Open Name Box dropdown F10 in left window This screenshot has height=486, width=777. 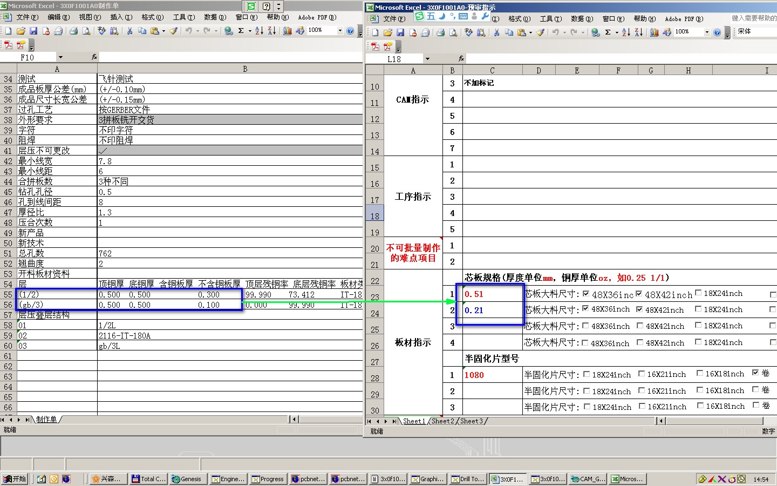(x=60, y=57)
